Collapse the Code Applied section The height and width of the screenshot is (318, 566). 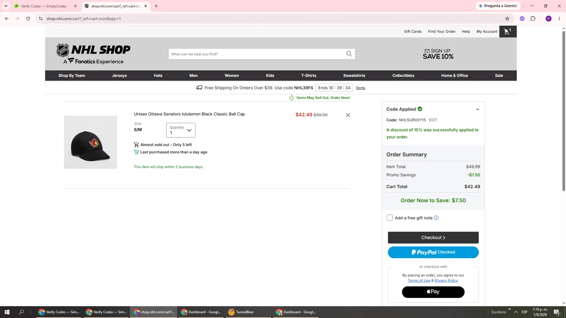(x=477, y=109)
